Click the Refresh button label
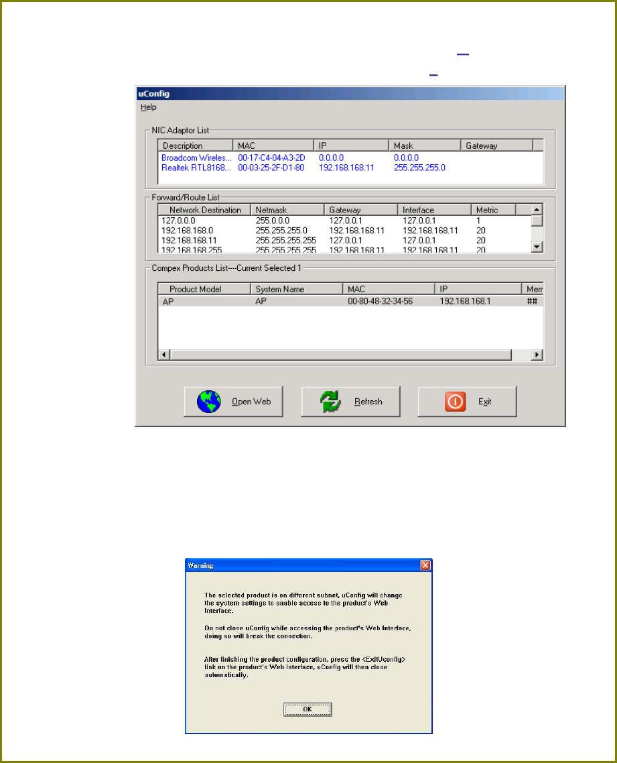This screenshot has height=763, width=617. click(368, 402)
